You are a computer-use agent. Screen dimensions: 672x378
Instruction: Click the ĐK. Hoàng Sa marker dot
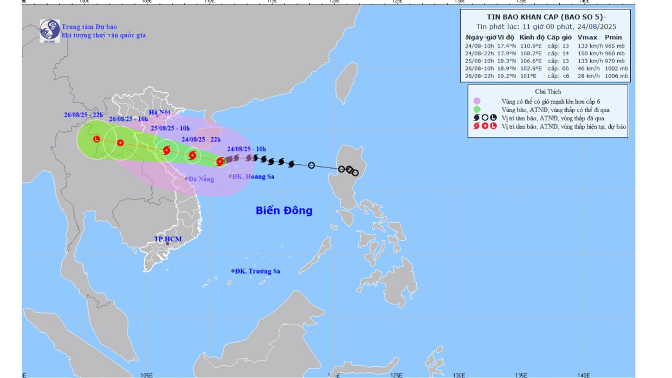[230, 176]
